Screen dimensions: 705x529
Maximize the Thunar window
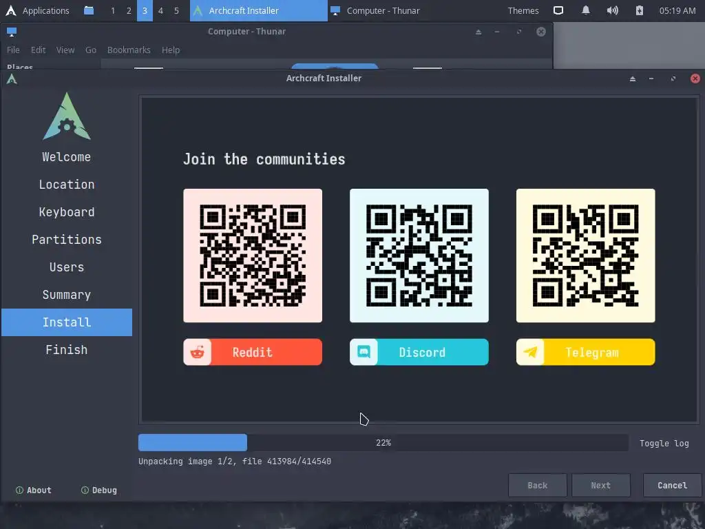point(519,32)
